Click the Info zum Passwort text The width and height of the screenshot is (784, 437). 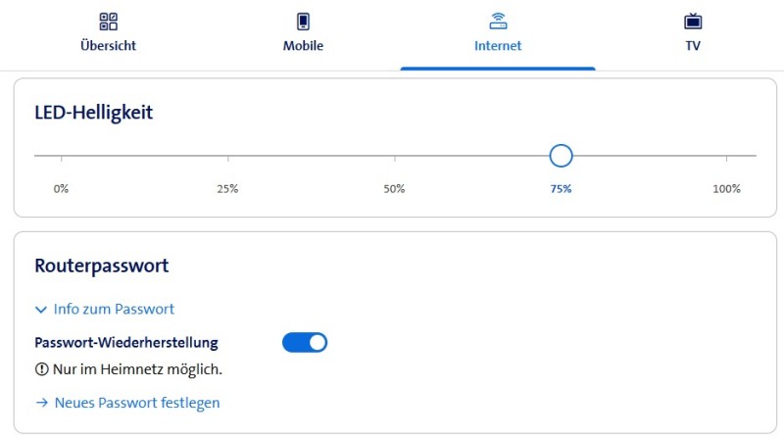pos(114,310)
